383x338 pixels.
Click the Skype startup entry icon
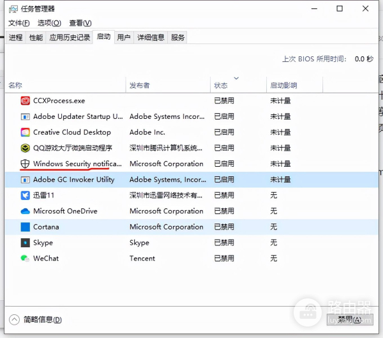pos(25,243)
